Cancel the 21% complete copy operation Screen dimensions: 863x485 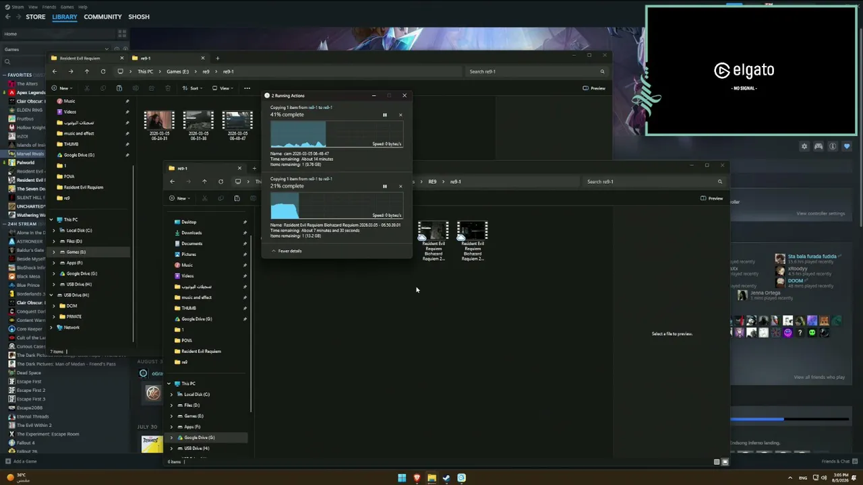point(400,186)
